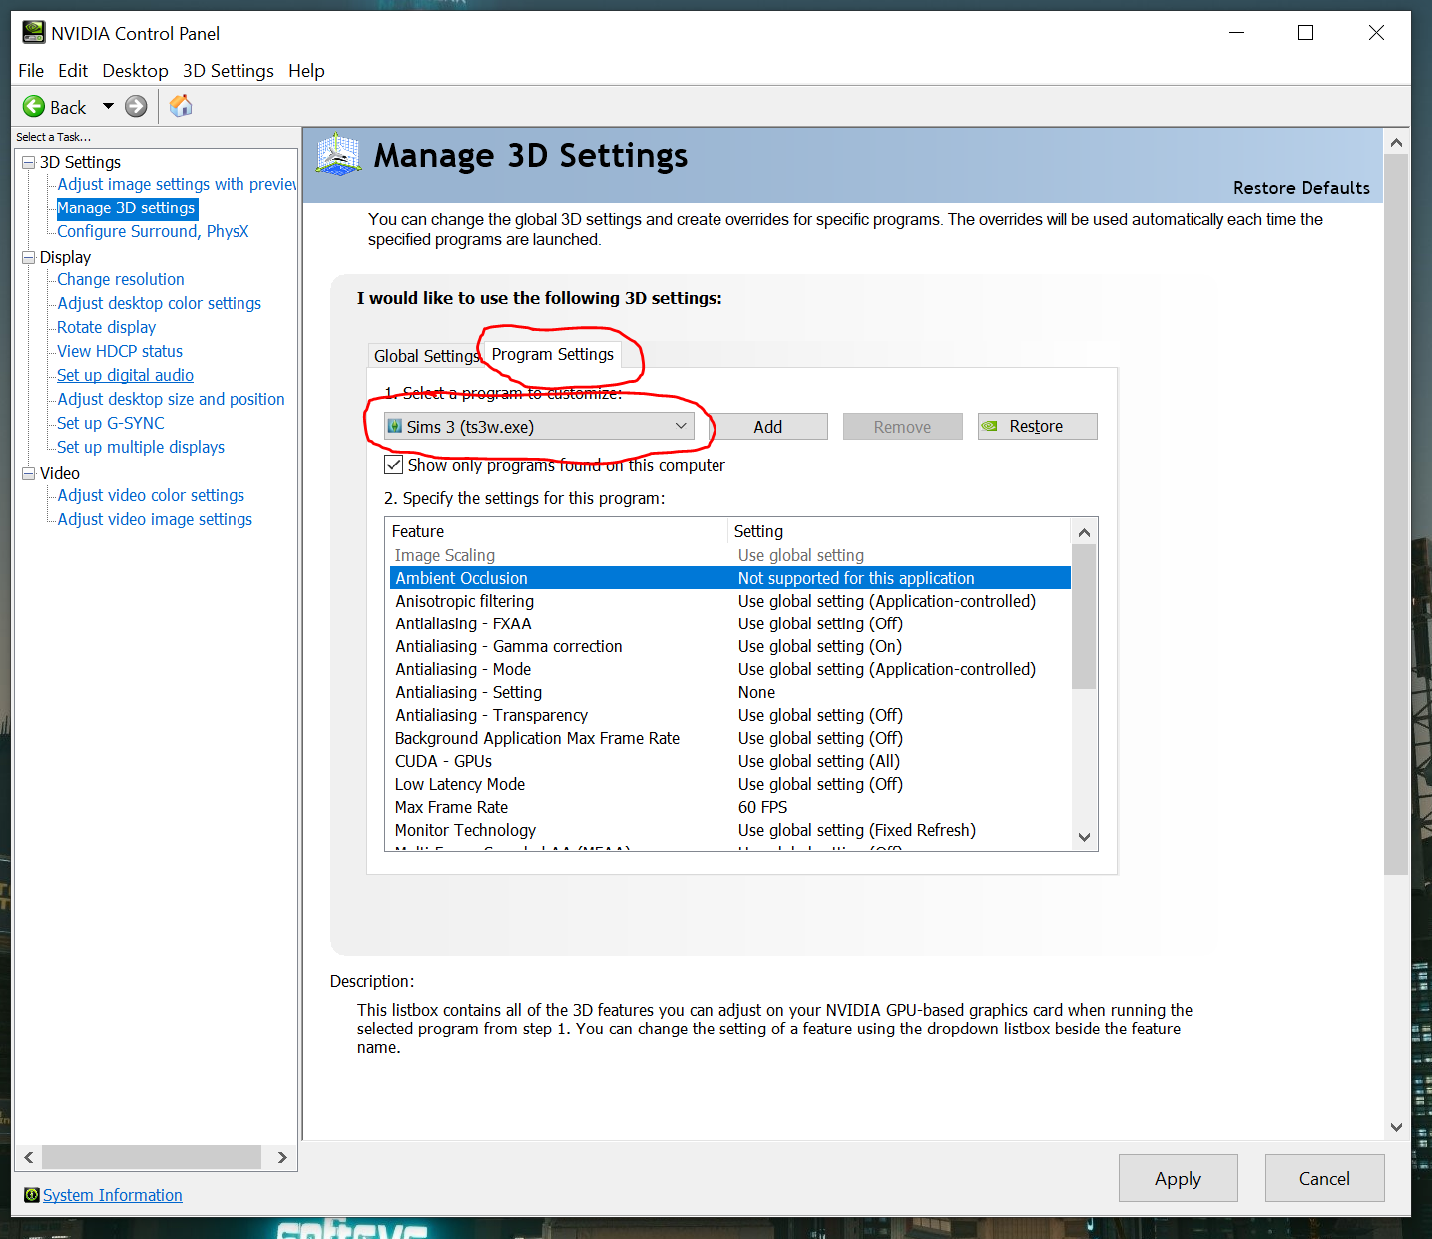
Task: Open the Sims 3 (ts3w.exe) program dropdown
Action: point(539,427)
